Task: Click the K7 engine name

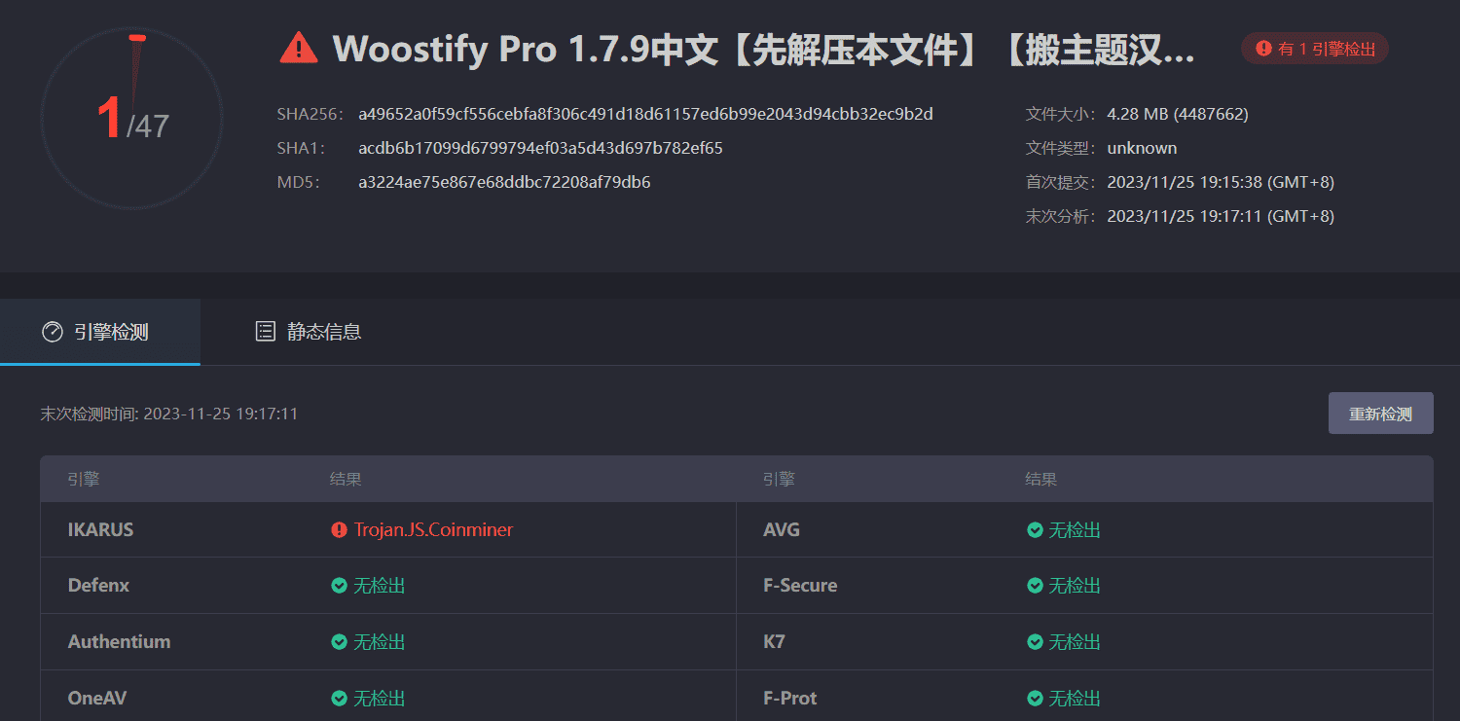Action: coord(774,642)
